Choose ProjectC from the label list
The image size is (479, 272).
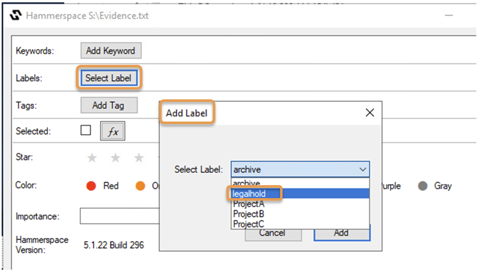(x=300, y=223)
